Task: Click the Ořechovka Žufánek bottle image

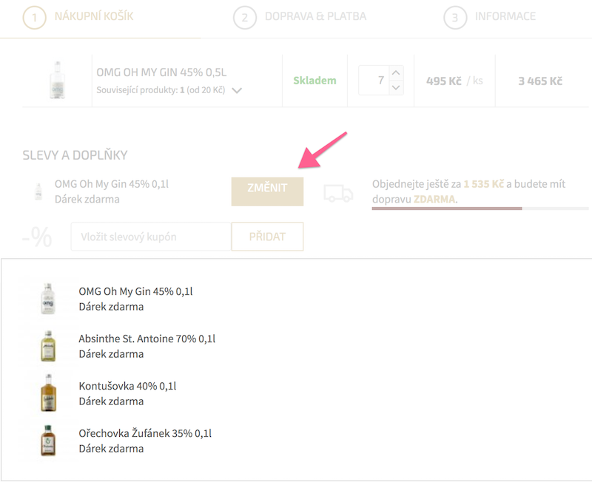Action: (48, 441)
